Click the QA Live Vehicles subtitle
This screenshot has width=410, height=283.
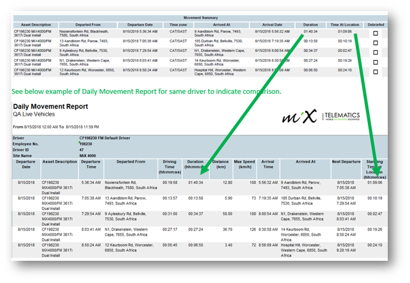point(34,114)
